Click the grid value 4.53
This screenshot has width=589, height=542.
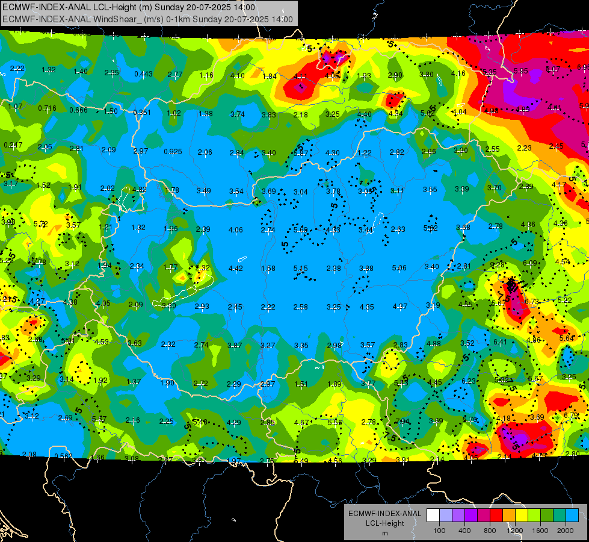102,342
